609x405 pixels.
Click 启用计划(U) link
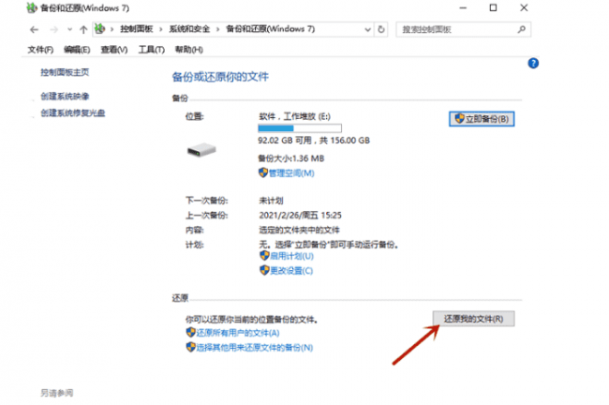(x=291, y=256)
